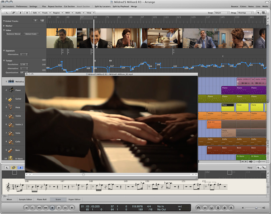Viewport: 271px width, 214px height.
Task: Collapse the Global Tracks disclosure triangle
Action: (4, 21)
